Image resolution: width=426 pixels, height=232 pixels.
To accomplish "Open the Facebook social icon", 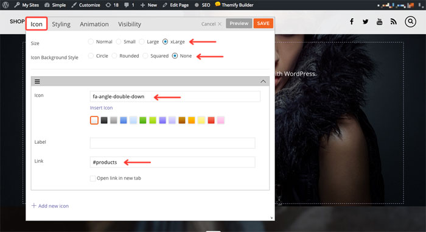I will (x=352, y=21).
